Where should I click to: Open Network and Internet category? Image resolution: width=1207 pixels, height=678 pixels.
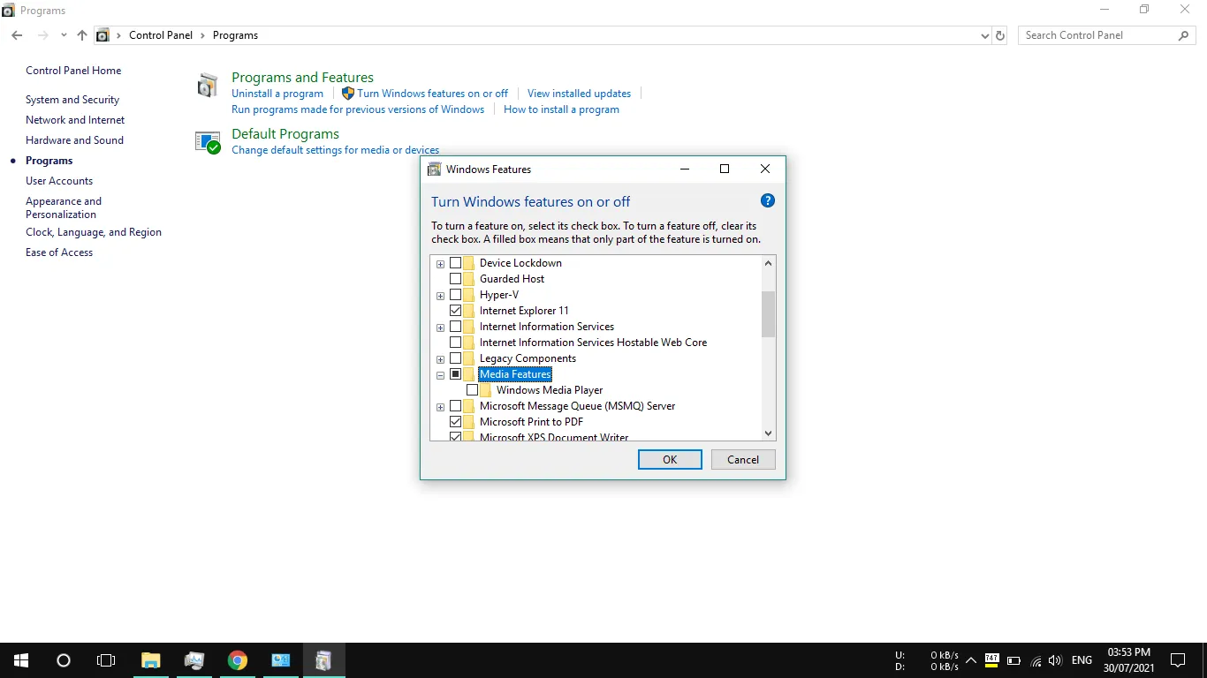tap(75, 120)
